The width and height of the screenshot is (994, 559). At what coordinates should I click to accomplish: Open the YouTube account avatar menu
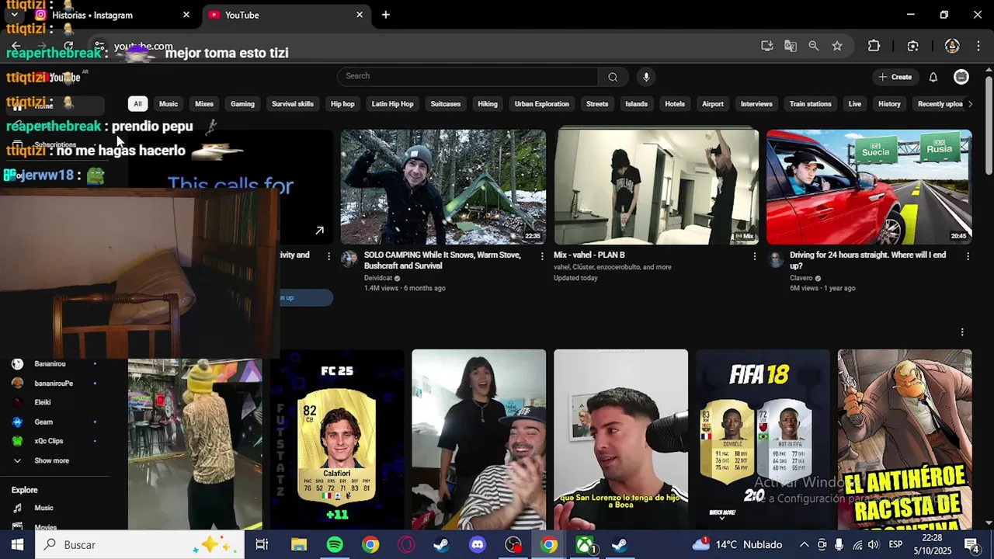961,77
